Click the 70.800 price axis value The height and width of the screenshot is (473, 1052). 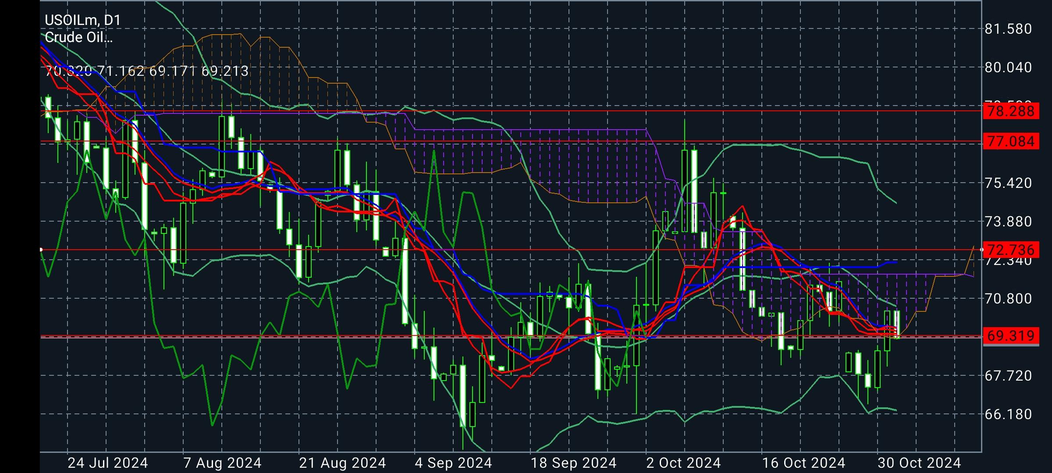pyautogui.click(x=1008, y=299)
